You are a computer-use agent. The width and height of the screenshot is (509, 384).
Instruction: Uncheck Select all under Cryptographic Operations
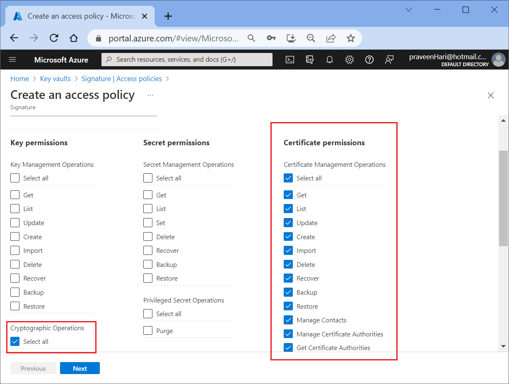click(15, 341)
